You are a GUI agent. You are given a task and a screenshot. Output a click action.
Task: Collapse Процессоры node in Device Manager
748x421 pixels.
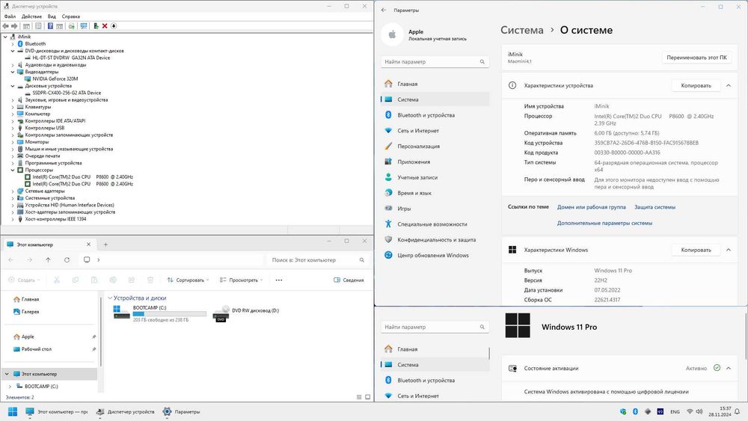13,170
